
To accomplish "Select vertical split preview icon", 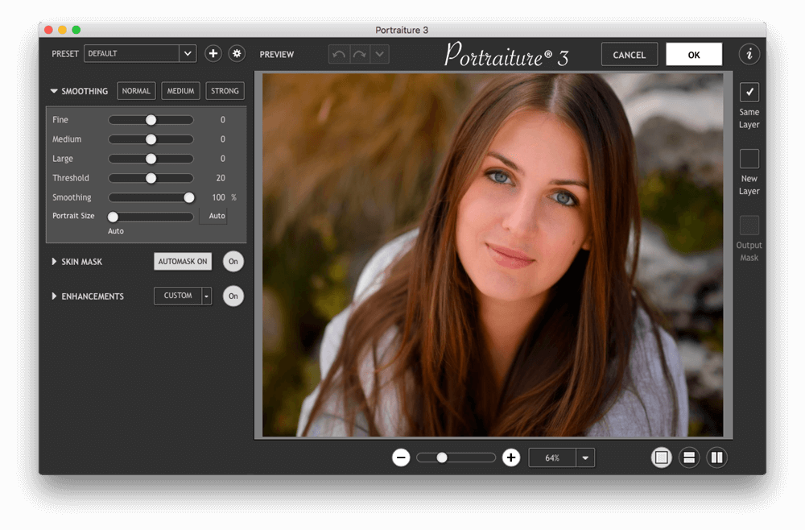I will (716, 458).
